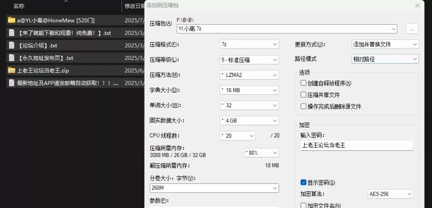This screenshot has height=208, width=432.
Task: Click path text F:\B\B\ above archive name
Action: (185, 20)
